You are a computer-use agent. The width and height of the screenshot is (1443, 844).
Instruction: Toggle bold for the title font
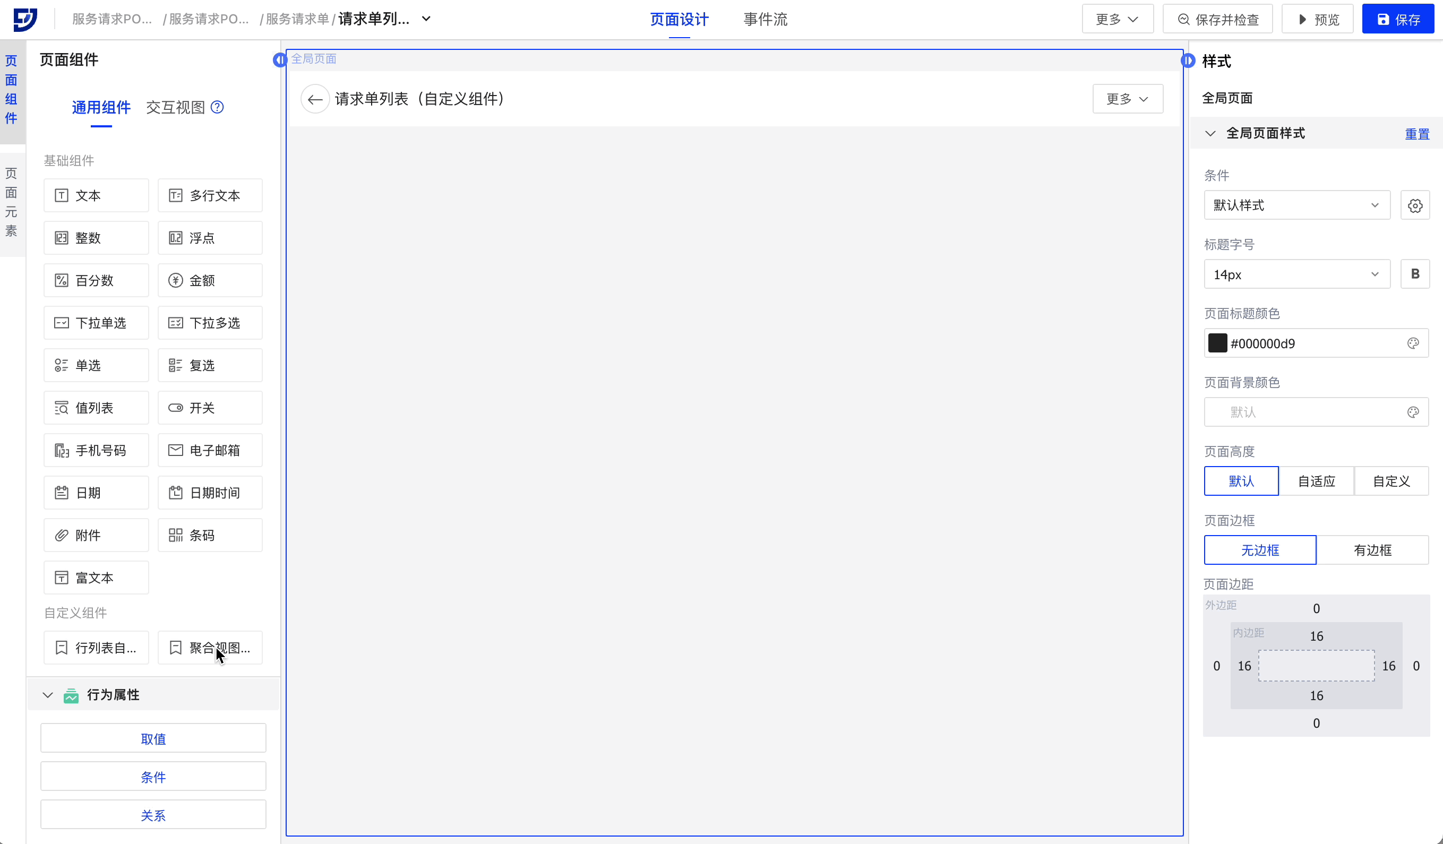(x=1415, y=274)
